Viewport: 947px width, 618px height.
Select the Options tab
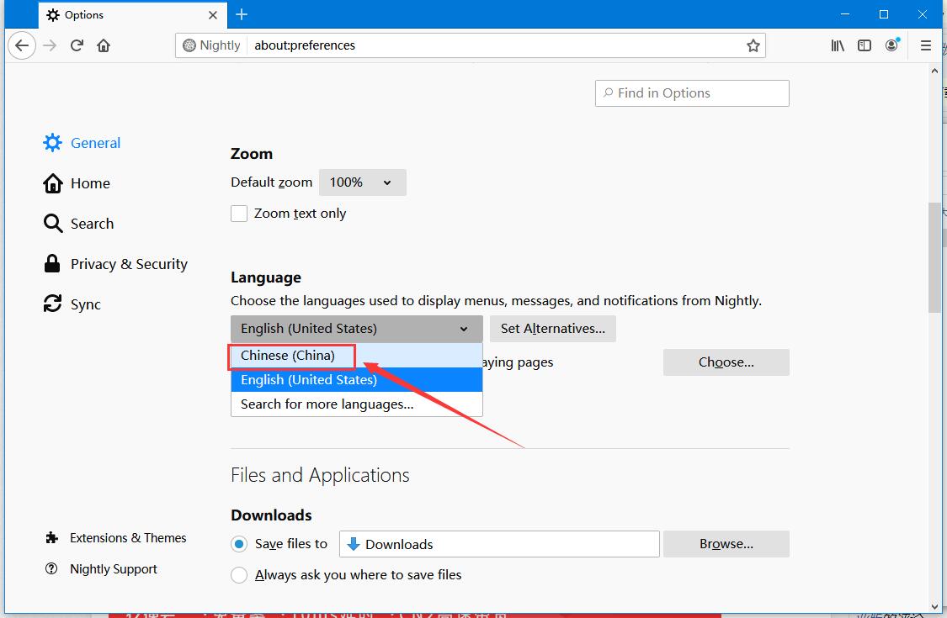pos(133,15)
